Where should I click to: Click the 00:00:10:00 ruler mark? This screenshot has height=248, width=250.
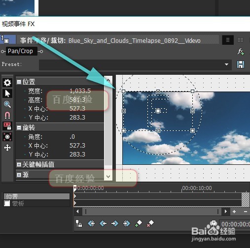197,188
